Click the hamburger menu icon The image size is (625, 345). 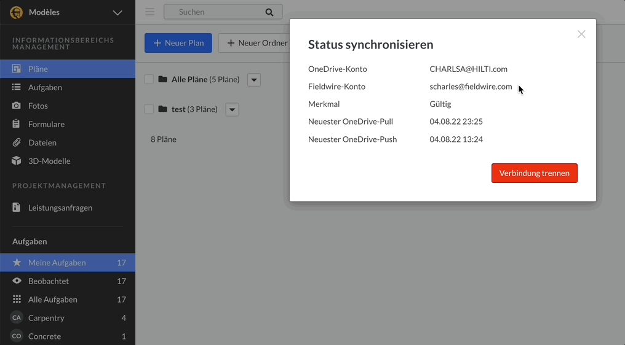click(x=150, y=12)
